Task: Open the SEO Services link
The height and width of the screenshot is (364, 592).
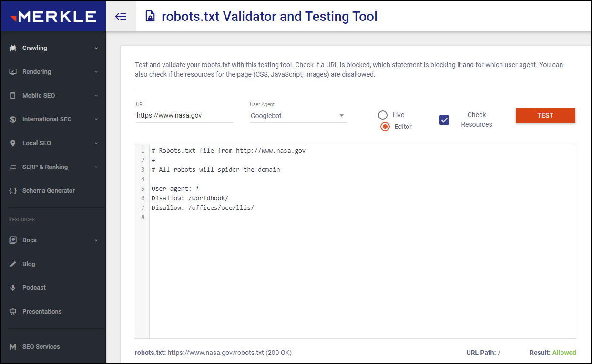Action: click(x=53, y=347)
